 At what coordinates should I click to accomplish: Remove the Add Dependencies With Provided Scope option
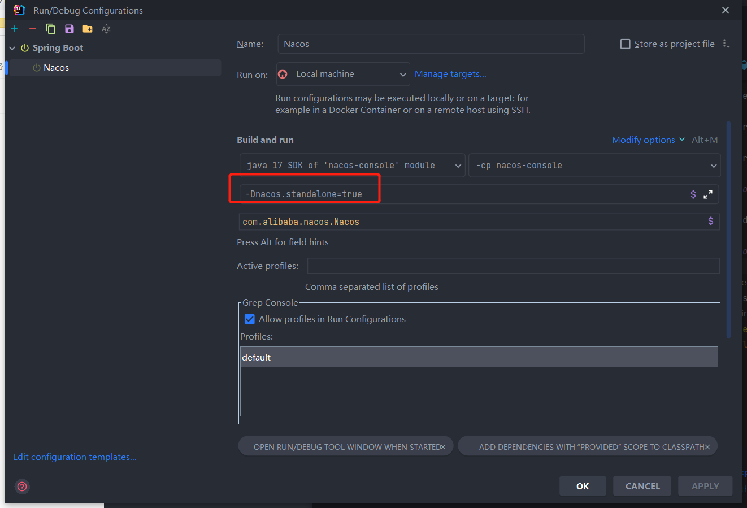tap(707, 447)
